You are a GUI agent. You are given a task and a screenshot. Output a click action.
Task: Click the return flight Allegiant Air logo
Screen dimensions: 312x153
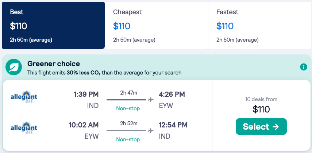tap(24, 129)
